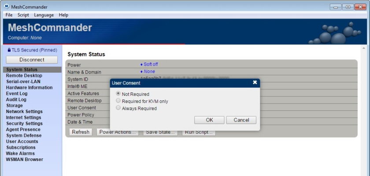Click the System ID row label

click(x=78, y=79)
